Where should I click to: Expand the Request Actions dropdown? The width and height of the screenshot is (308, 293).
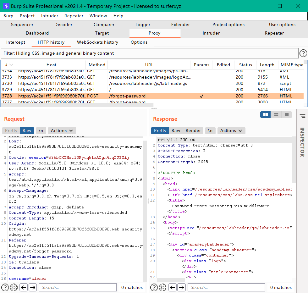62,130
